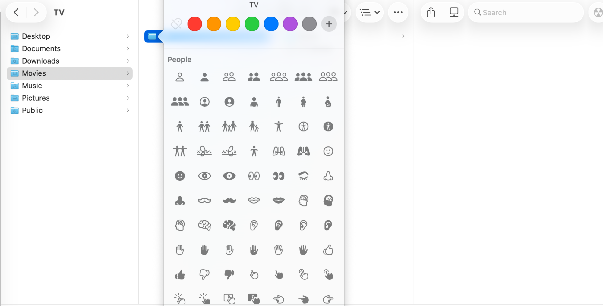Image resolution: width=603 pixels, height=306 pixels.
Task: Select the single person outline symbol
Action: coord(180,77)
